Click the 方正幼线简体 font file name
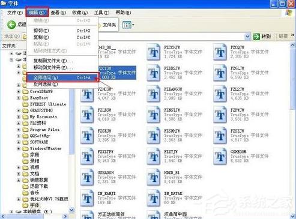Viewport: 296px width, 219px height. (111, 214)
